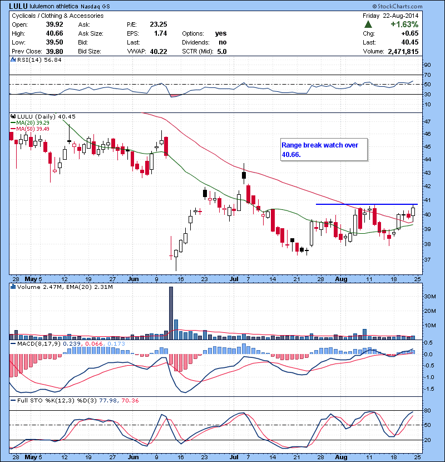The height and width of the screenshot is (462, 445).
Task: Click the green MA(20) legend swatch
Action: (13, 123)
